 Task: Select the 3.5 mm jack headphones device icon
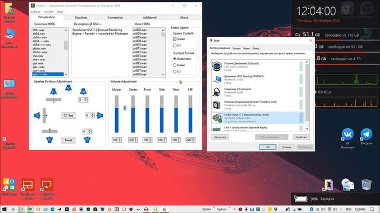pyautogui.click(x=217, y=92)
